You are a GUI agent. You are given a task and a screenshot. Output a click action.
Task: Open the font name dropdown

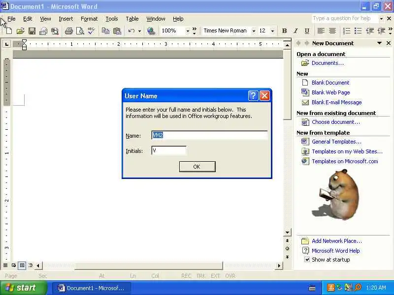(x=254, y=31)
